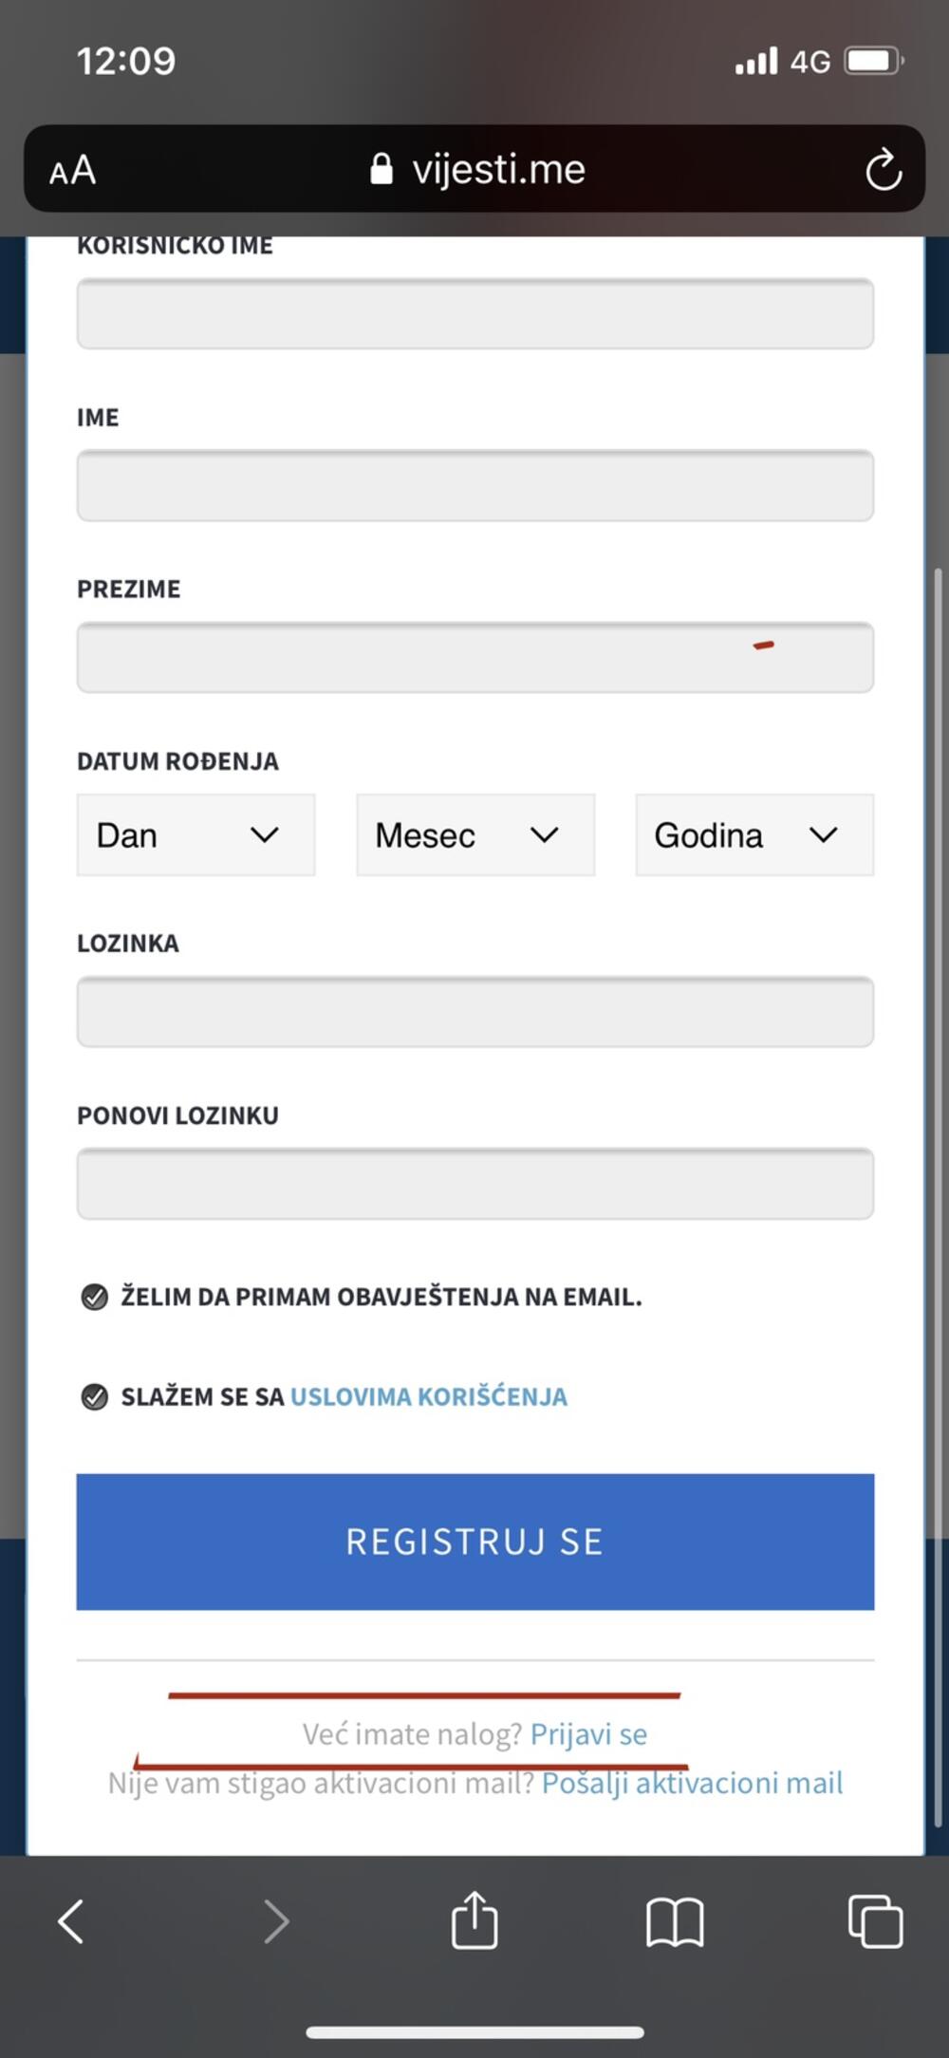Open the Safari share sheet icon

pyautogui.click(x=474, y=1919)
